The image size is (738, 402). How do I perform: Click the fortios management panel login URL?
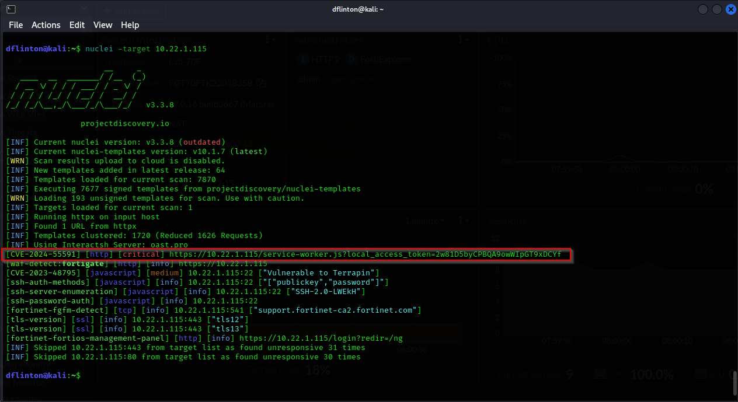coord(321,338)
